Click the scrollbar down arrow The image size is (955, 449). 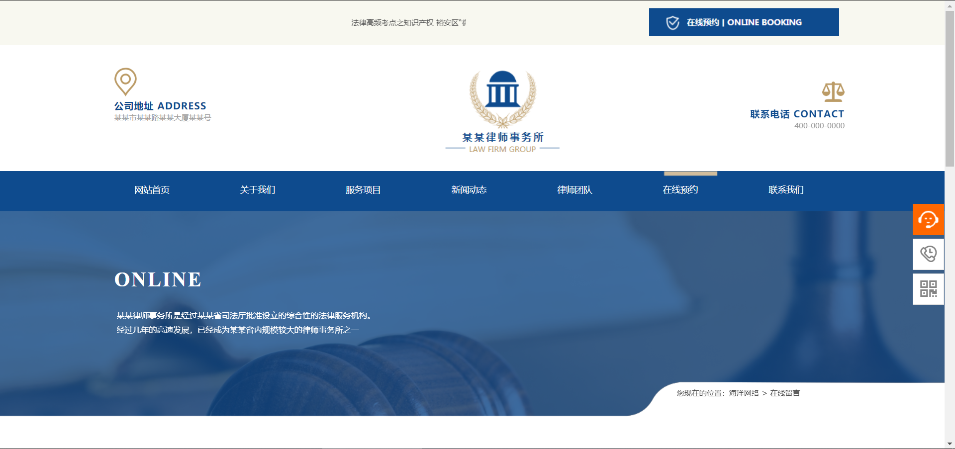pos(950,444)
